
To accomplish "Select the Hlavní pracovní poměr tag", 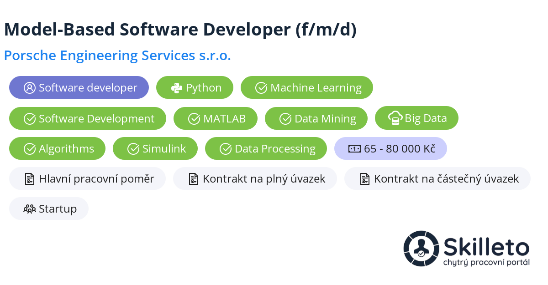I will point(87,178).
